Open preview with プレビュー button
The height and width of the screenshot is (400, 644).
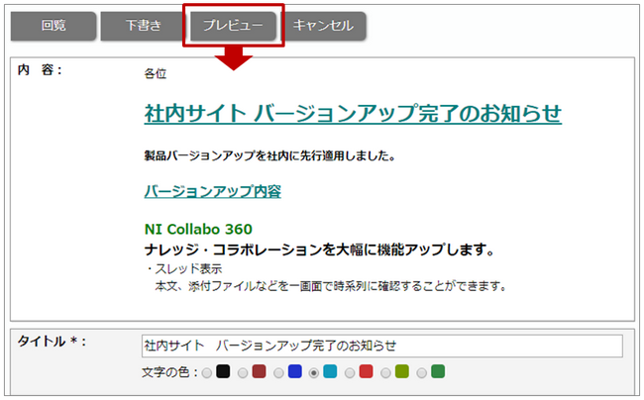pyautogui.click(x=233, y=26)
